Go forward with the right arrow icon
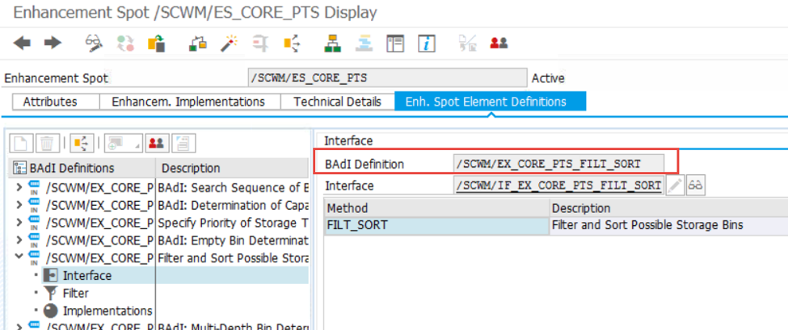The width and height of the screenshot is (788, 330). (53, 43)
